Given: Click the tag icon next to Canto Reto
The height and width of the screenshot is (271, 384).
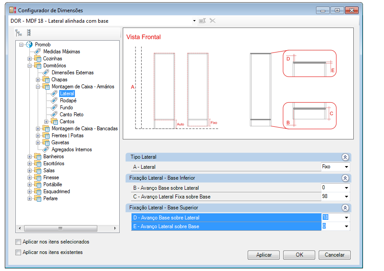Looking at the screenshot, I should click(x=54, y=115).
